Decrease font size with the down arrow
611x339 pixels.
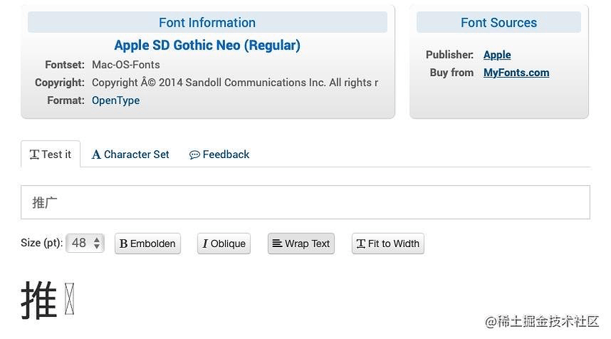coord(96,247)
